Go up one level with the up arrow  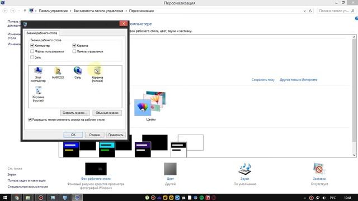[x=25, y=11]
